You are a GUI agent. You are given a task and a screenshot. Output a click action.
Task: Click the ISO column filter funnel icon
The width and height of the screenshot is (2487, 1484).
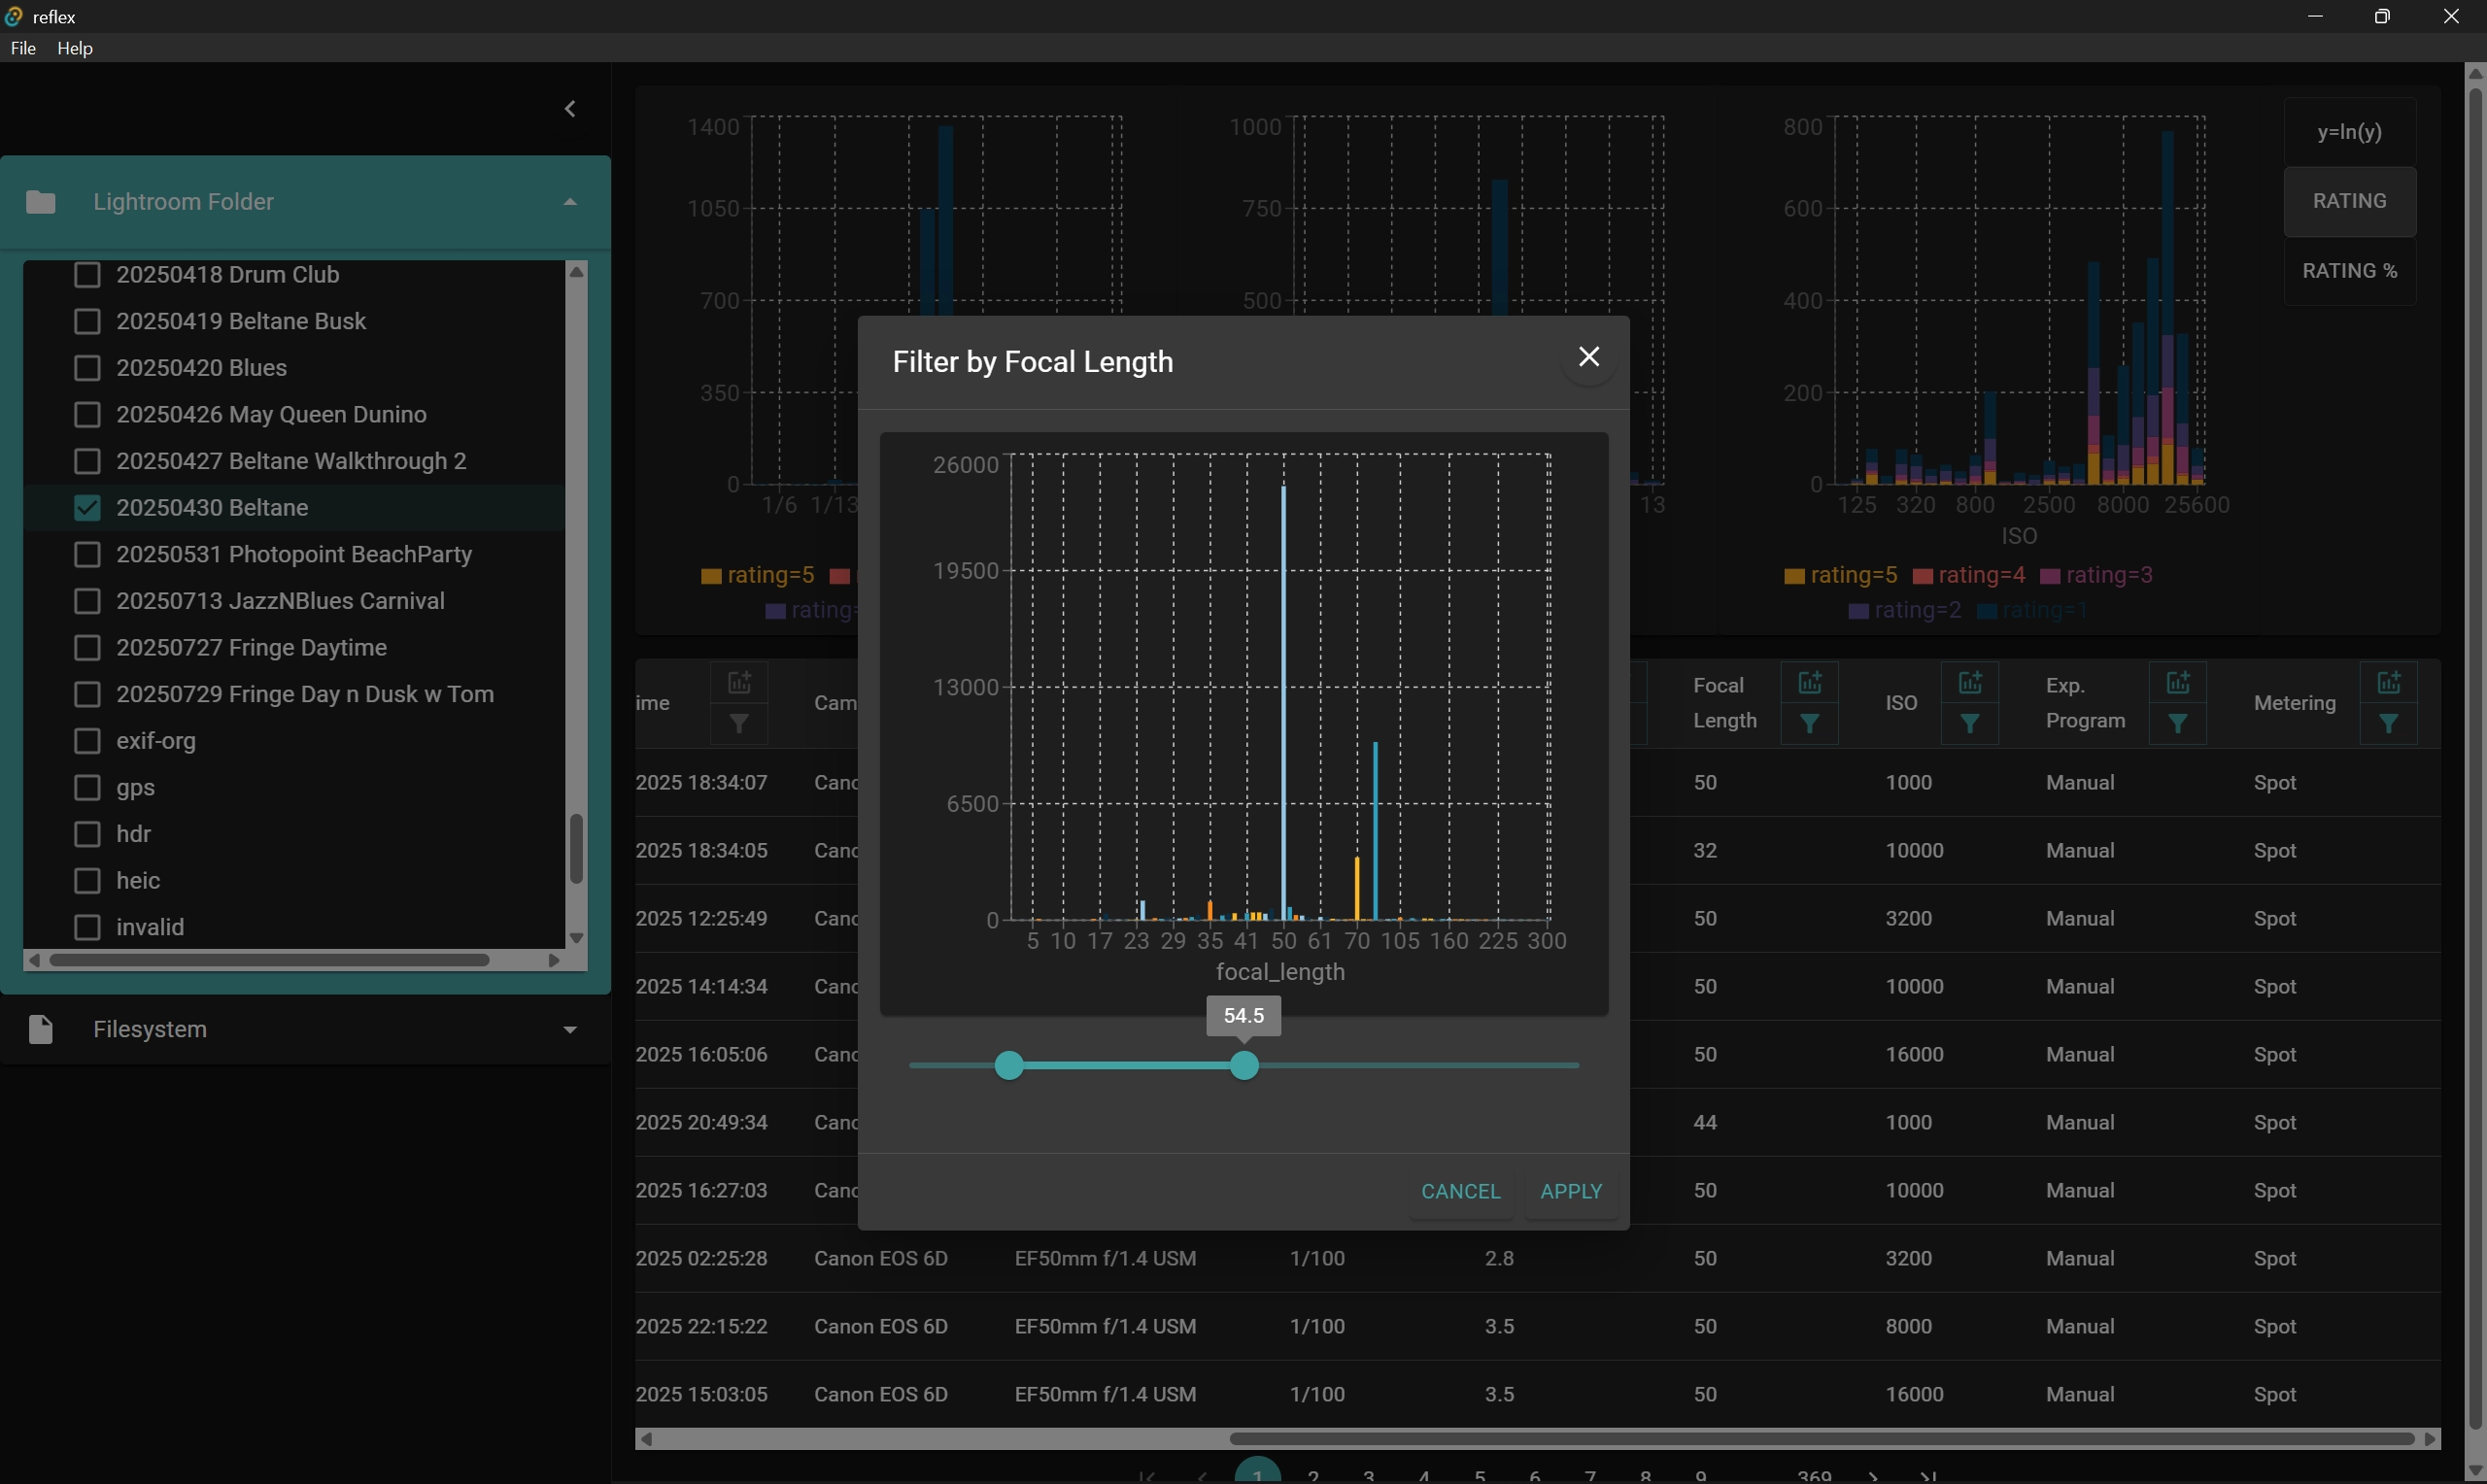pyautogui.click(x=1969, y=724)
